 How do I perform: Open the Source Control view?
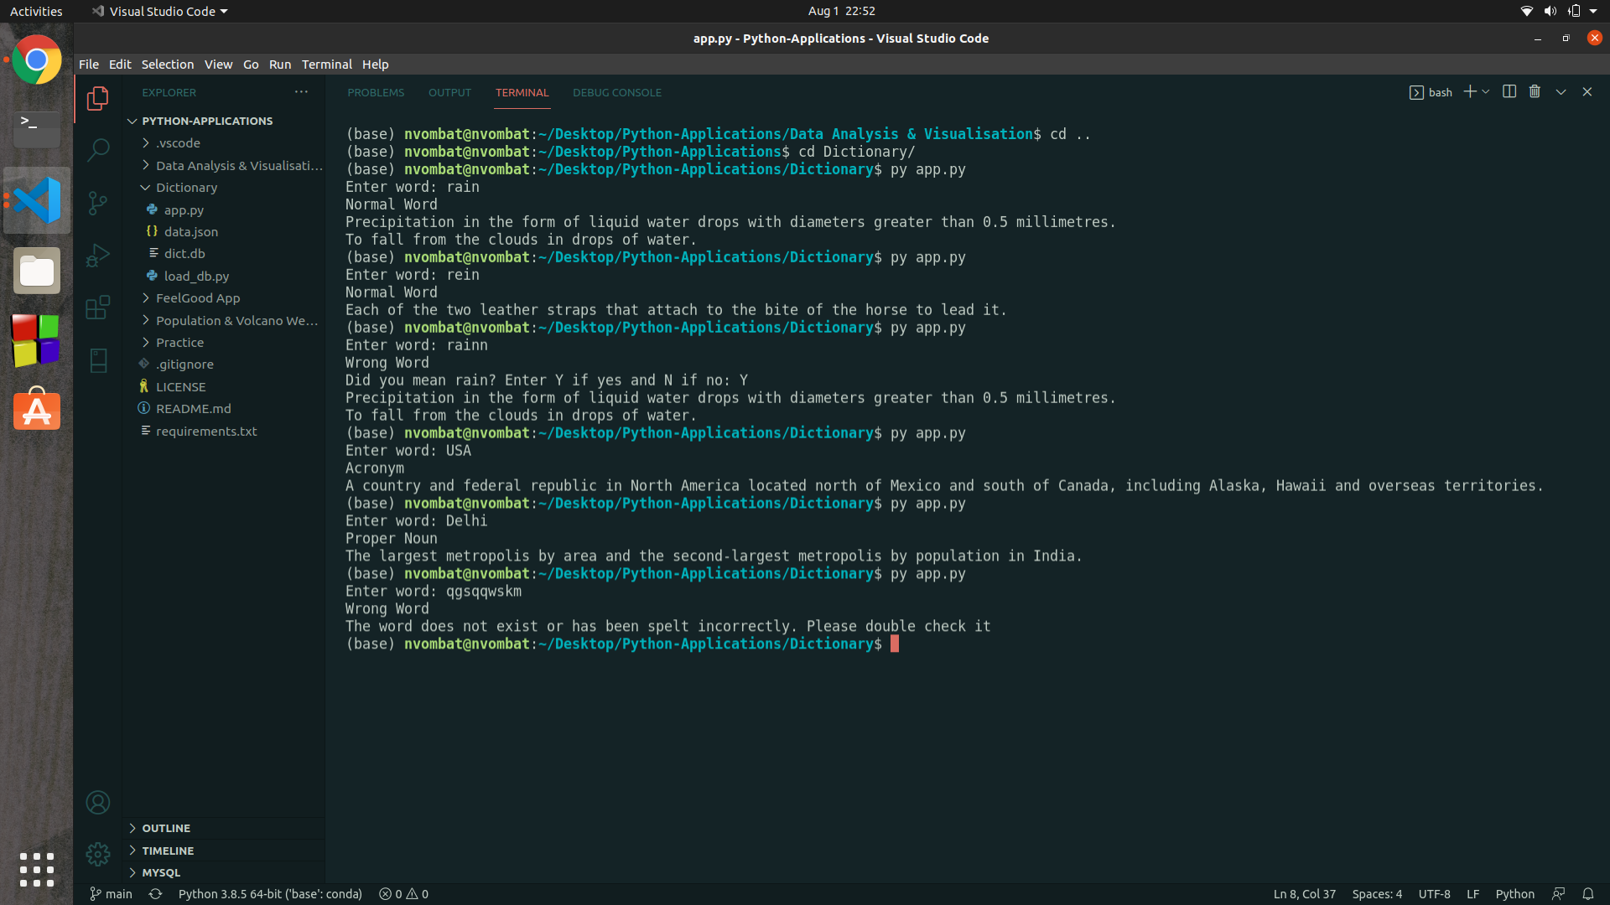point(98,203)
